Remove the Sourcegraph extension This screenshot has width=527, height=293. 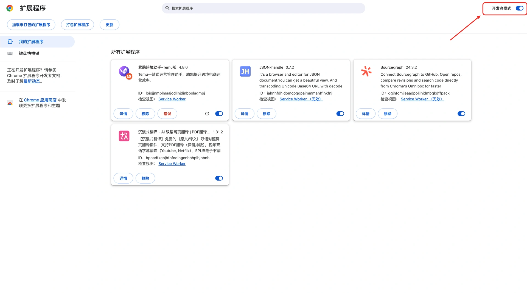pos(388,114)
